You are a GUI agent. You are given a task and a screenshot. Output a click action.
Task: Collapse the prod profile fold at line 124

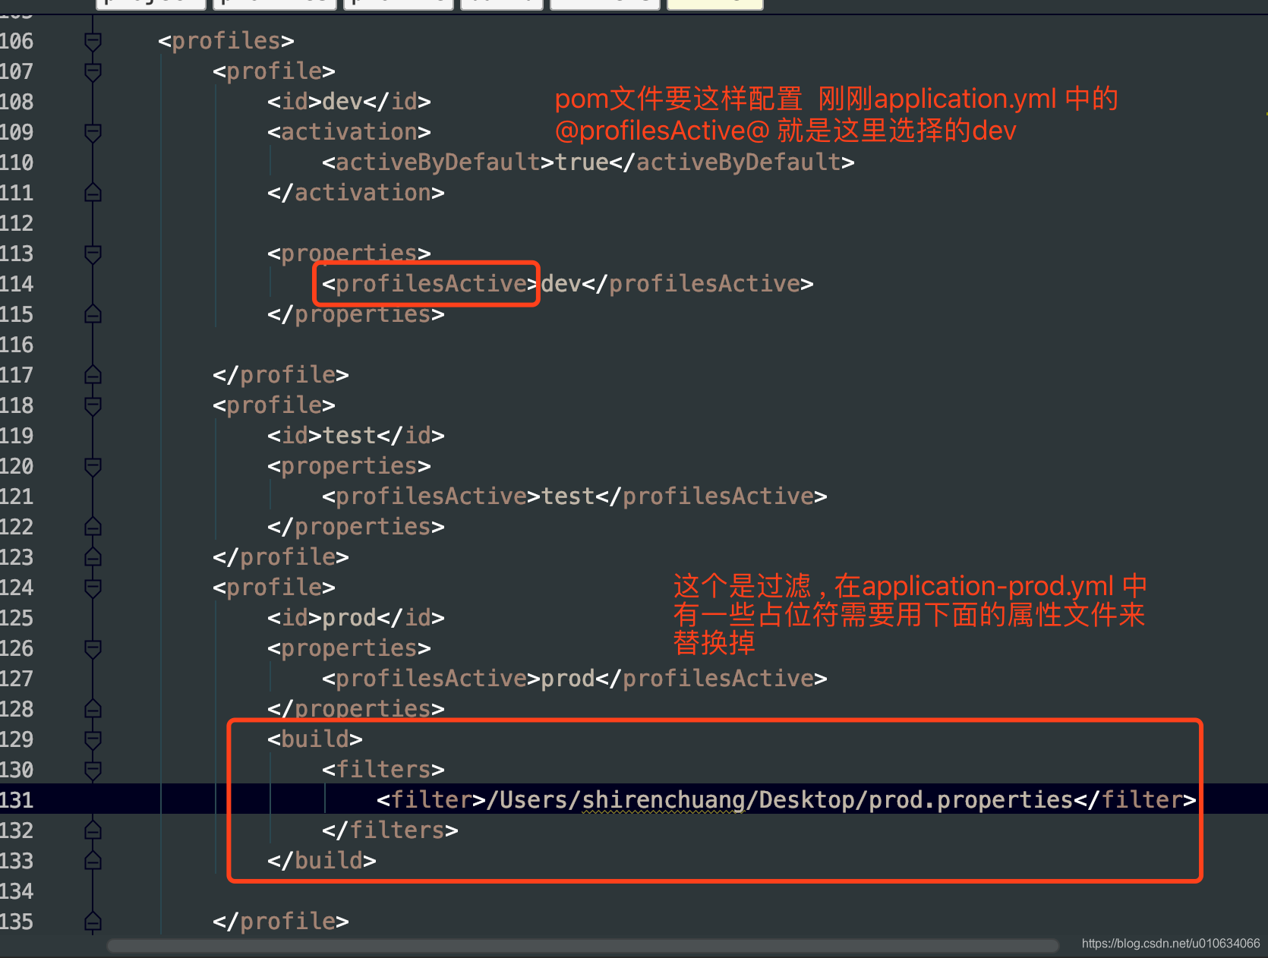tap(93, 588)
